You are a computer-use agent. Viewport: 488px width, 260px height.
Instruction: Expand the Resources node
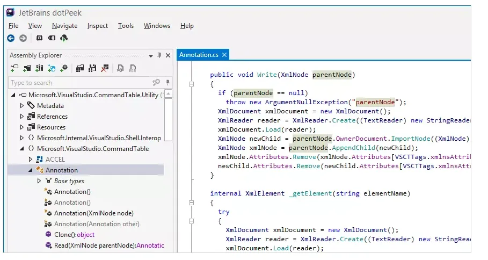point(22,127)
